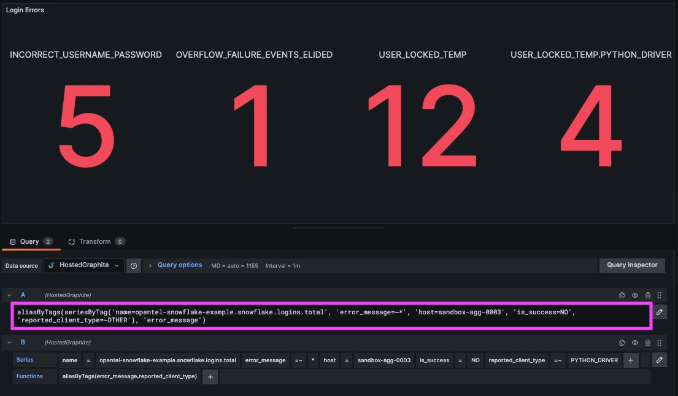Select the sandbox-agg-0003 host value
This screenshot has height=396, width=678.
point(384,360)
